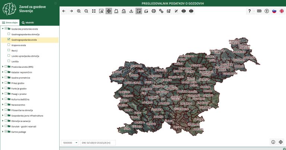Select Osnutek - gozdni rezervati item
The image size is (286, 150).
(24, 127)
